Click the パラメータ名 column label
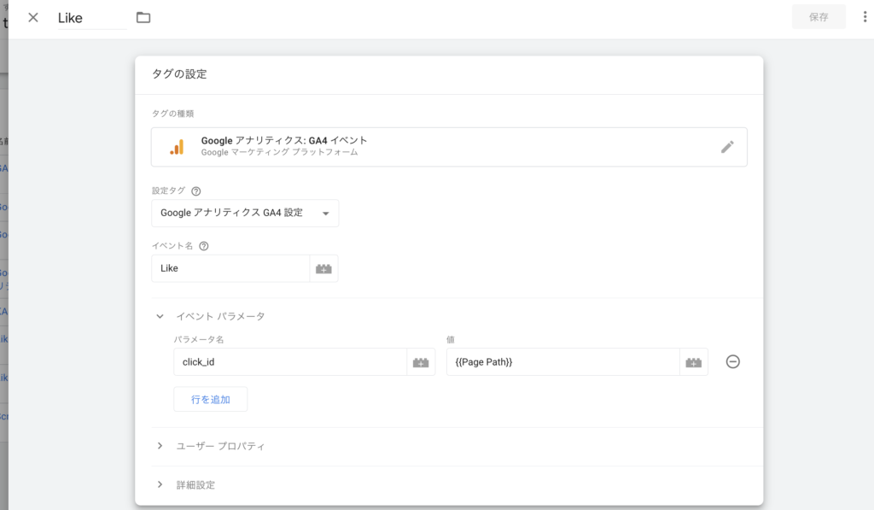This screenshot has height=510, width=874. (x=198, y=339)
